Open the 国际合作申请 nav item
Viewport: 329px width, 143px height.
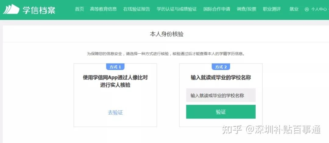(x=217, y=9)
